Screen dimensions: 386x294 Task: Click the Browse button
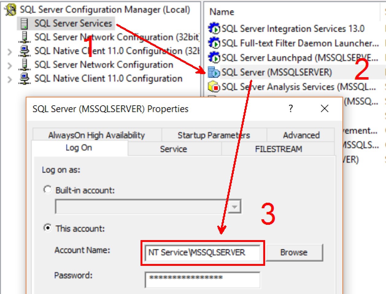[294, 252]
